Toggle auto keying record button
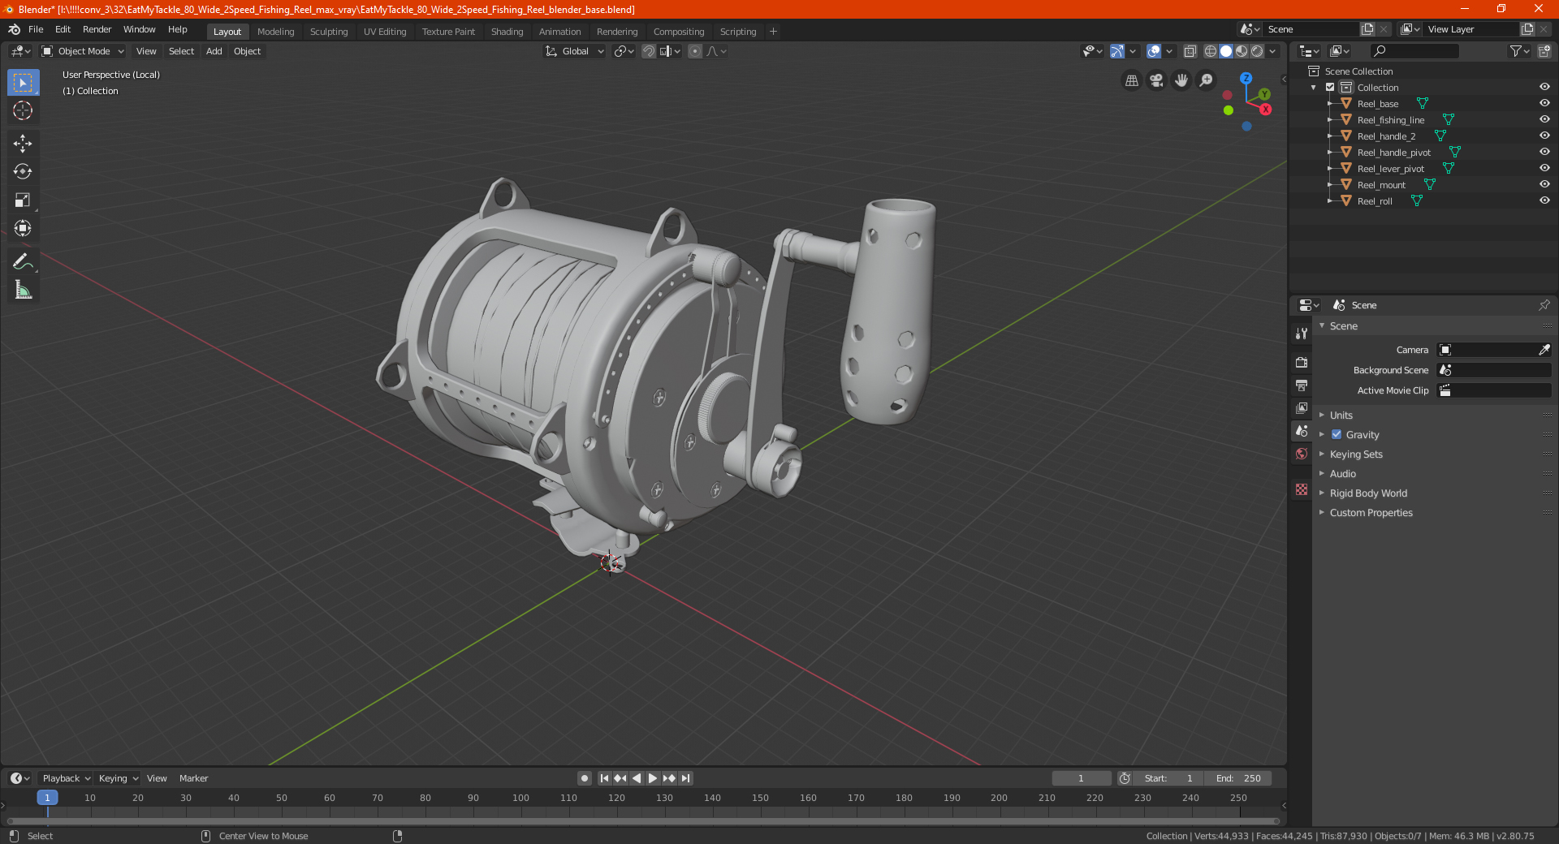Viewport: 1559px width, 844px height. pyautogui.click(x=585, y=778)
